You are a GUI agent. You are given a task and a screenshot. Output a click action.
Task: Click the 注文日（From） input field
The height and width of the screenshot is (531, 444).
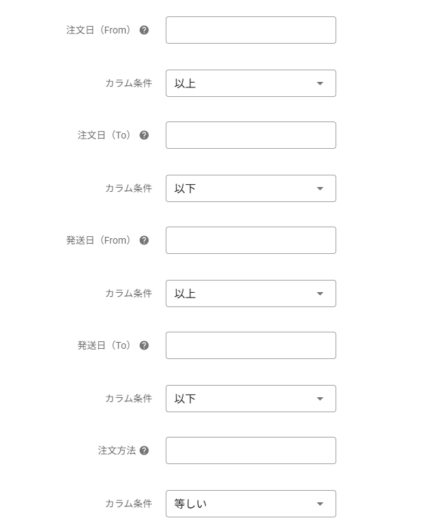tap(250, 30)
